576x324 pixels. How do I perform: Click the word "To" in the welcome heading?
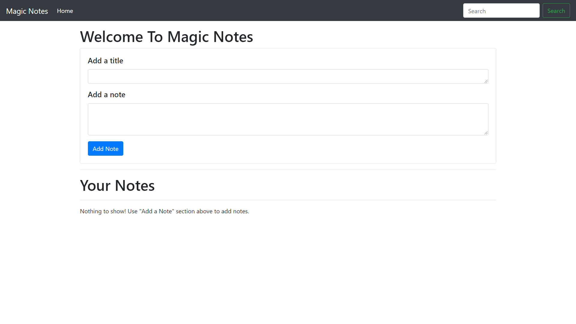tap(155, 37)
